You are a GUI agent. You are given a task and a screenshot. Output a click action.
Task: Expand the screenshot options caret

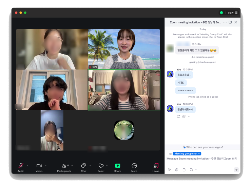point(196,170)
